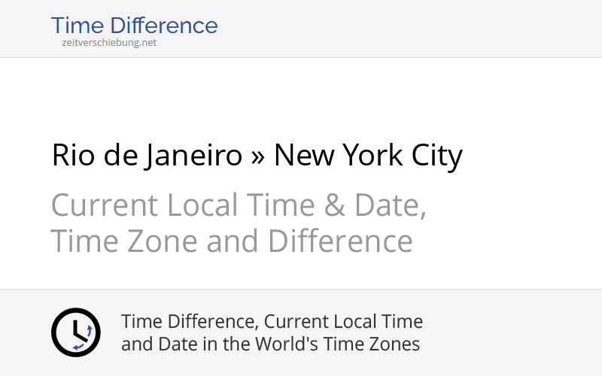Click the word Zone in the gray subtitle
The image size is (602, 376).
[162, 241]
